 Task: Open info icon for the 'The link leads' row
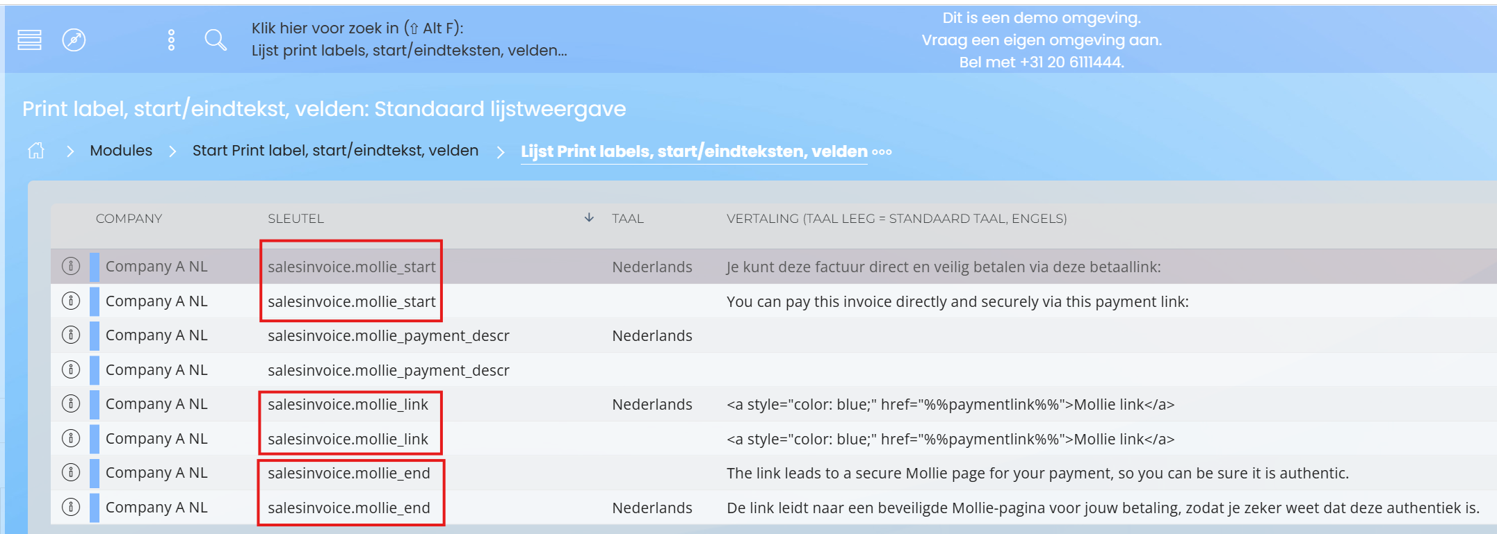pos(71,472)
